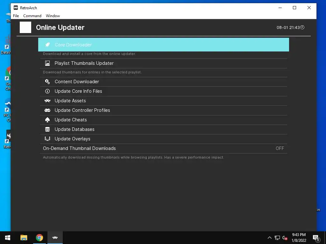Click the Update Databases stack icon
Viewport: 326px width, 244px height.
click(47, 129)
